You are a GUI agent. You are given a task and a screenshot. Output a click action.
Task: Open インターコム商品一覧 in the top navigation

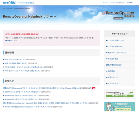(117, 3)
